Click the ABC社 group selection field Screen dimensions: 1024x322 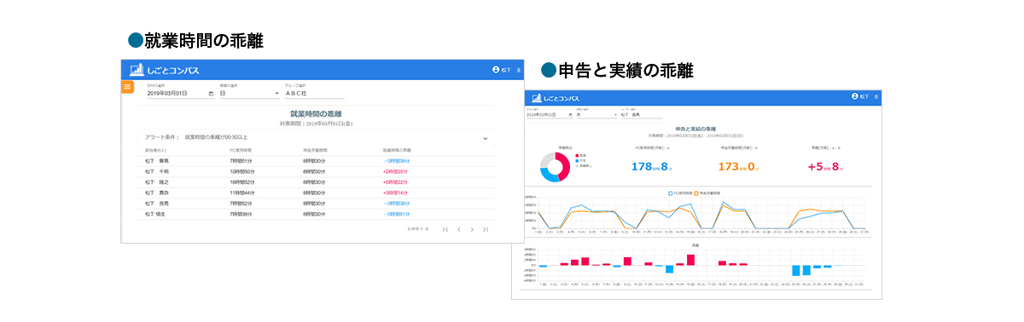pos(316,94)
